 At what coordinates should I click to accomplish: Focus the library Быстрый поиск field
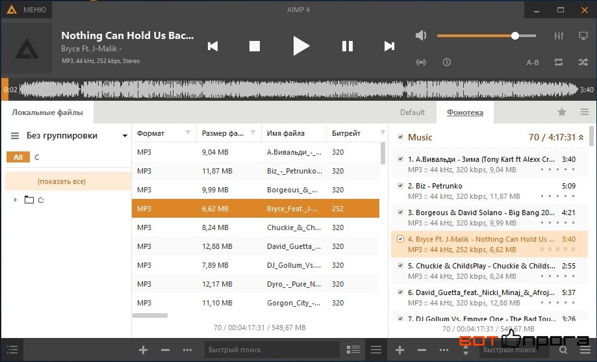point(272,350)
